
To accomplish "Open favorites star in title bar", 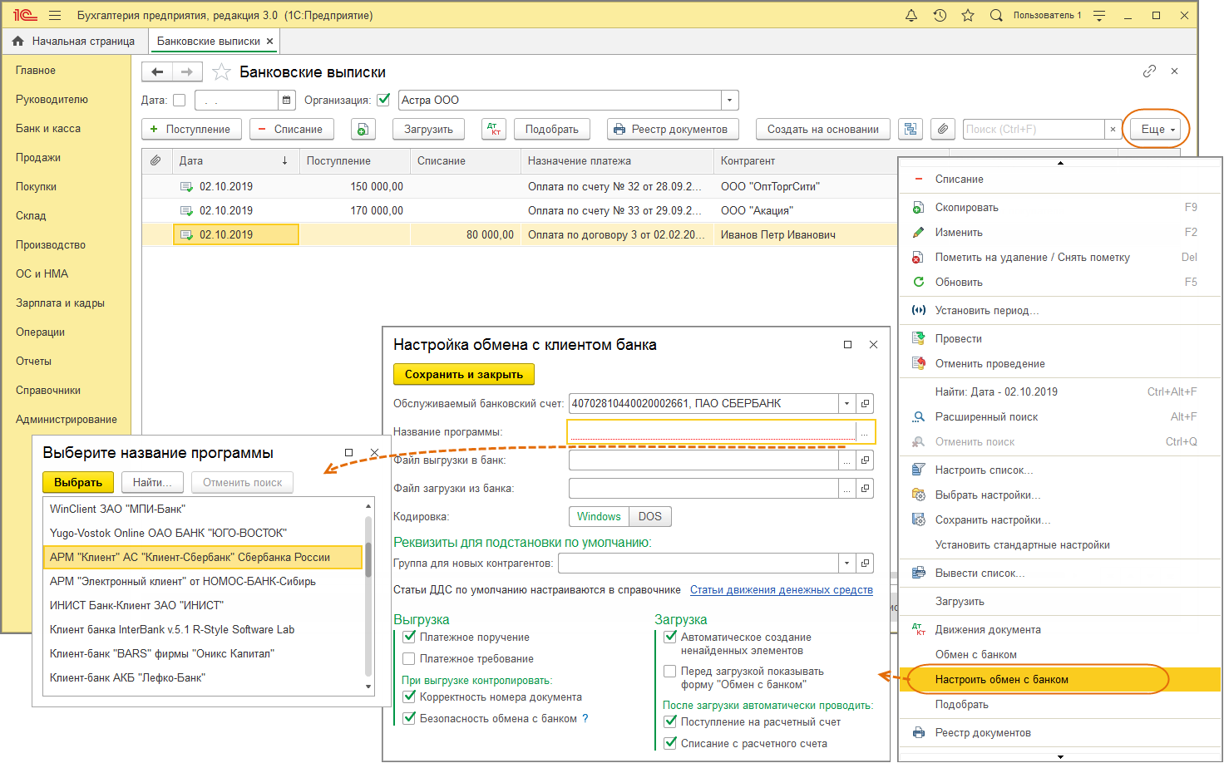I will pyautogui.click(x=968, y=15).
